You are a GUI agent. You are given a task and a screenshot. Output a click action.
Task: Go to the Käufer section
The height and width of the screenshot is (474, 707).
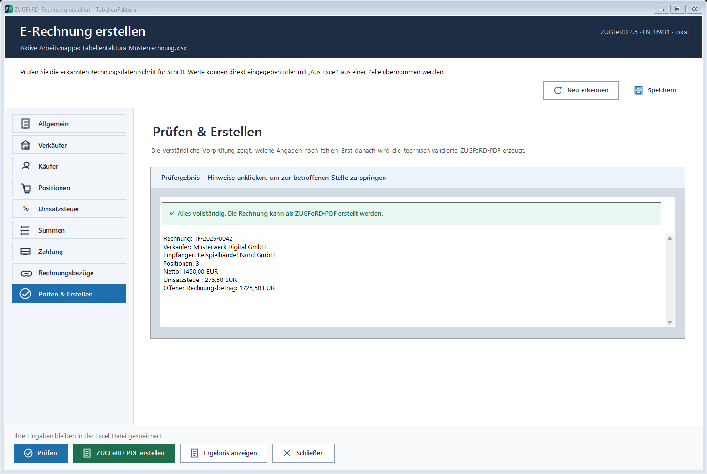tap(69, 166)
